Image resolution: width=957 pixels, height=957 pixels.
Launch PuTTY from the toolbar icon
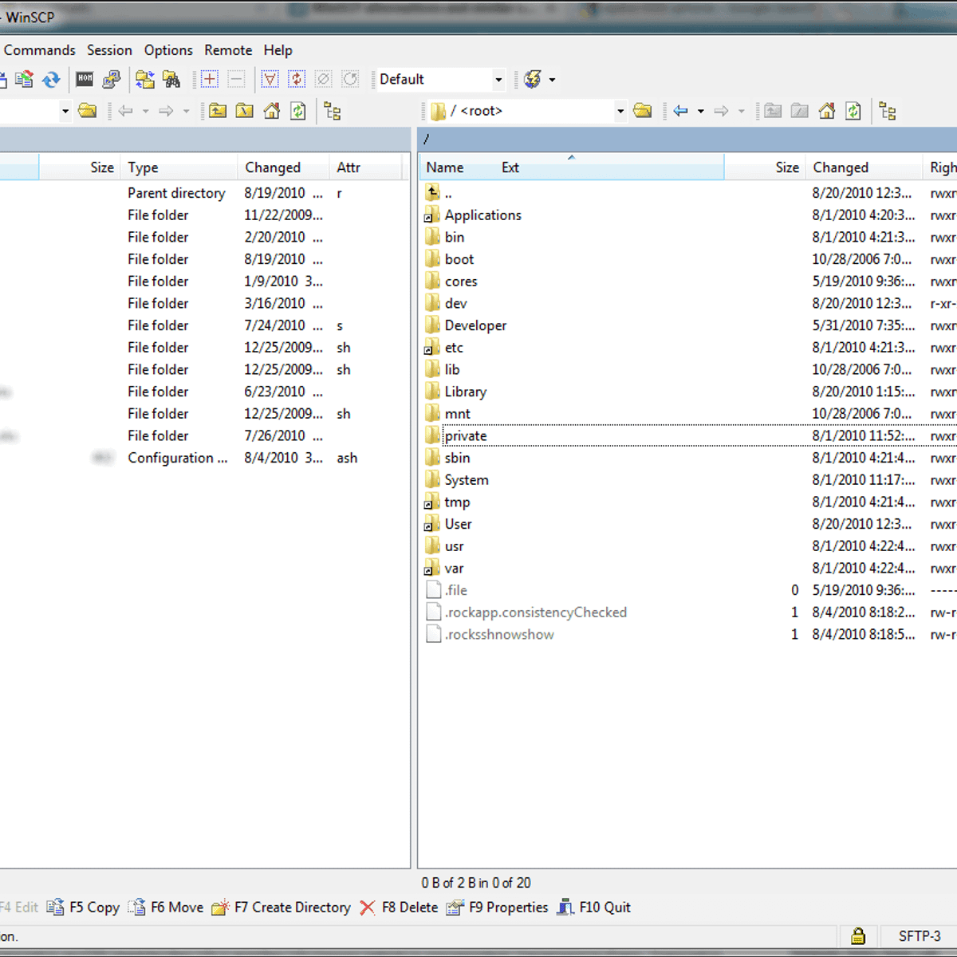tap(112, 79)
